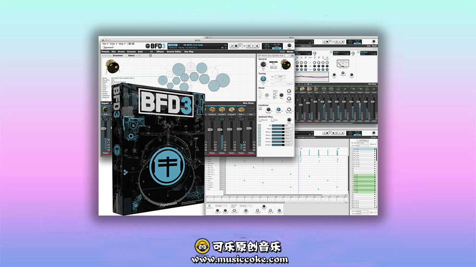The width and height of the screenshot is (476, 267).
Task: Click the metronome transport button in the front BFD3 window
Action: (x=257, y=46)
